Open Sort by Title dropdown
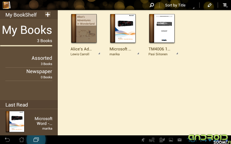231x144 pixels. click(179, 5)
